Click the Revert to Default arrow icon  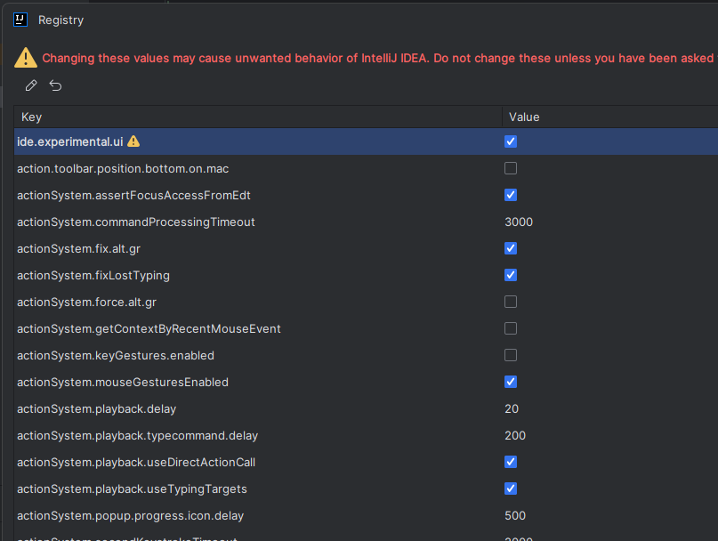(55, 85)
